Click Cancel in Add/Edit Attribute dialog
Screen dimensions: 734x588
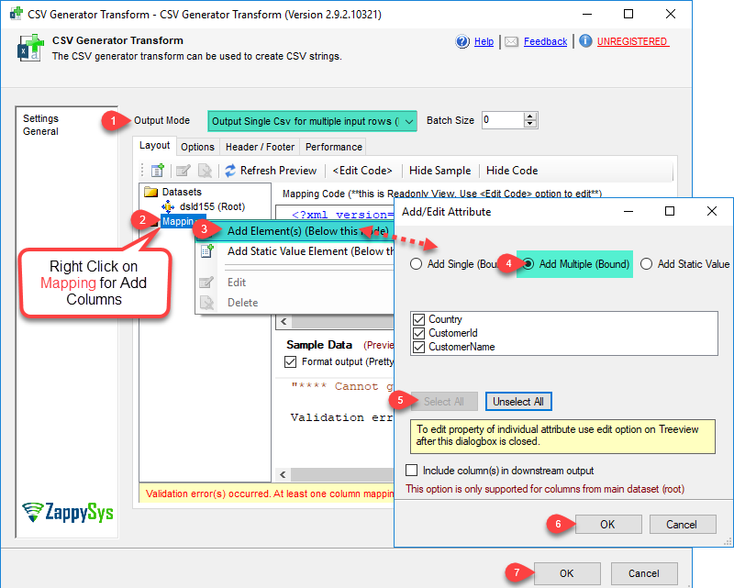pos(682,525)
